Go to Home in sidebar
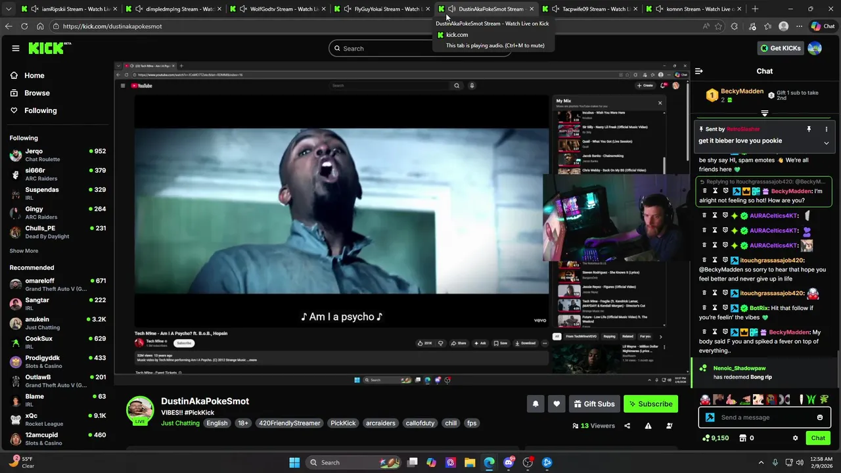 [x=28, y=76]
